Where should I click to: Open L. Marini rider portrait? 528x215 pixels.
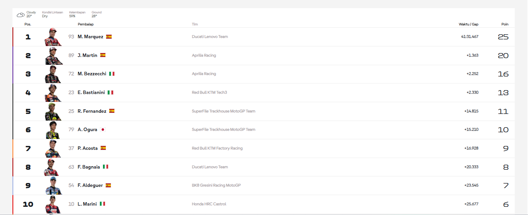pyautogui.click(x=53, y=204)
